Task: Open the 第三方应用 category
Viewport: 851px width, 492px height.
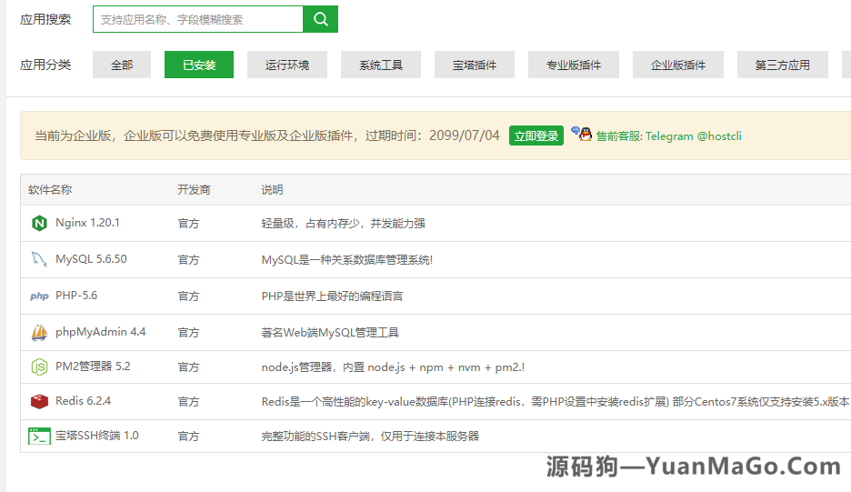Action: coord(782,65)
